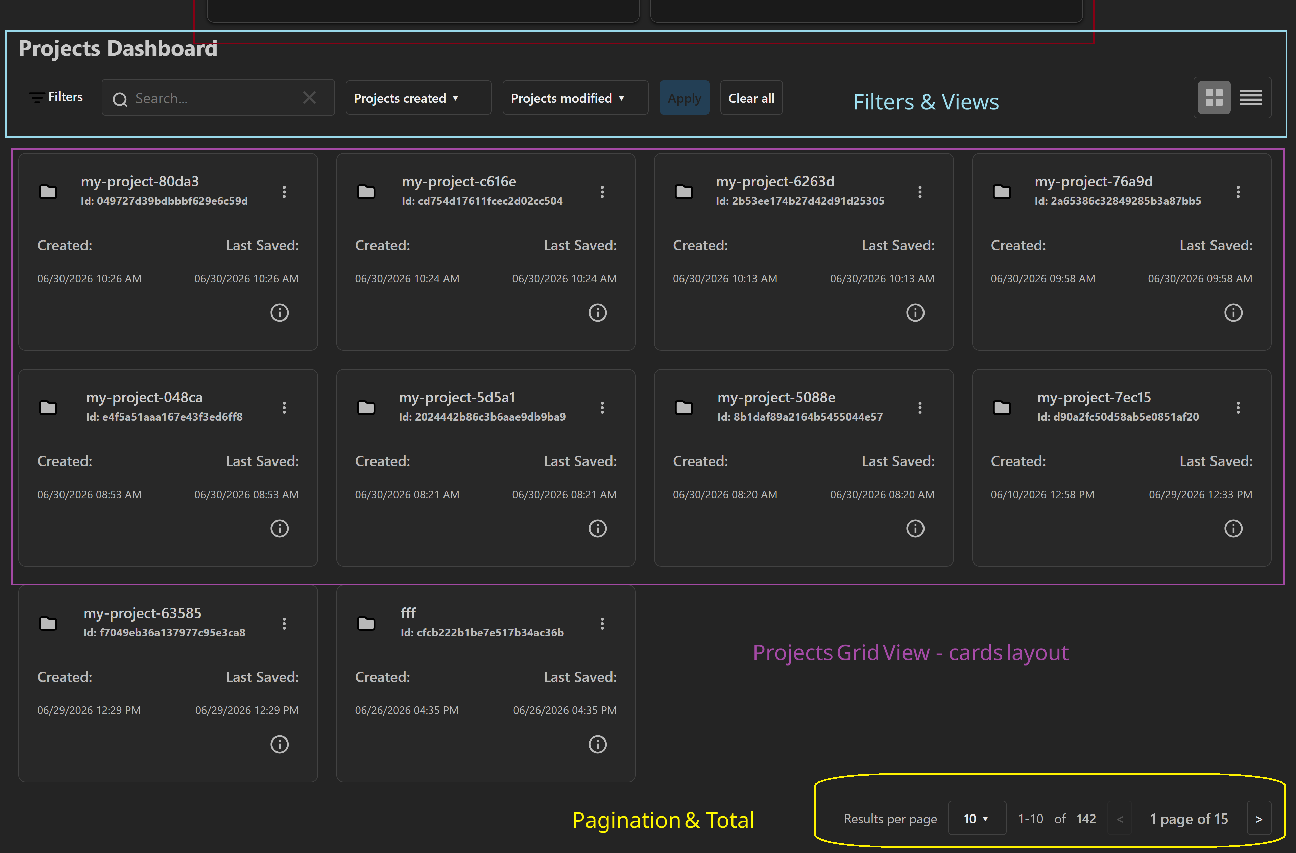
Task: Expand the Projects modified dropdown
Action: tap(575, 98)
